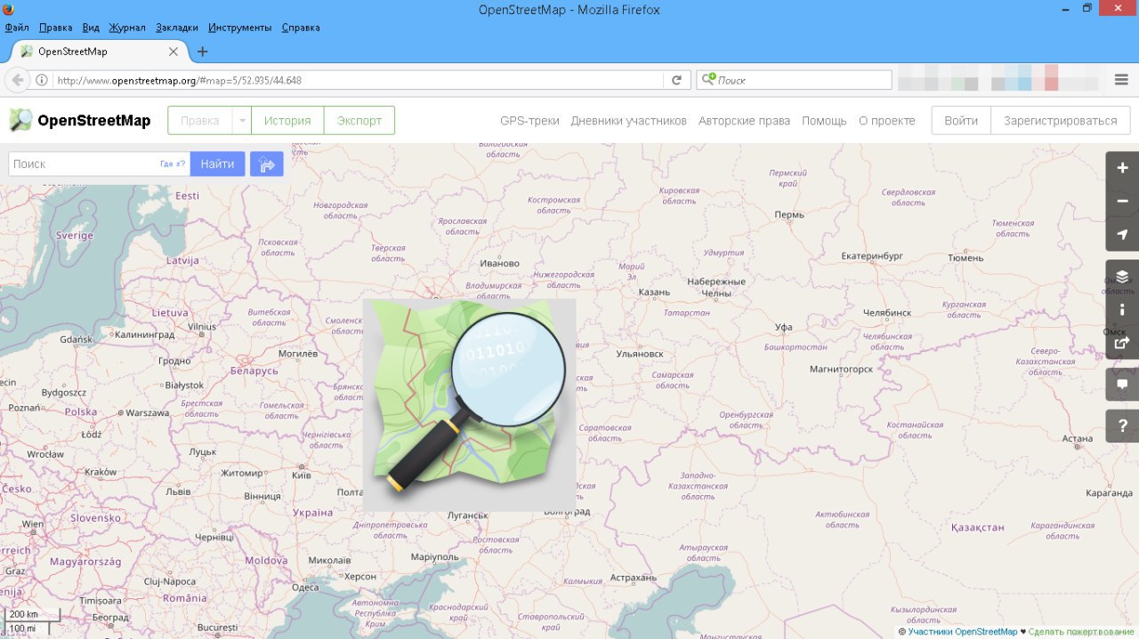The height and width of the screenshot is (639, 1139).
Task: Reload the page with the refresh icon
Action: click(x=676, y=80)
